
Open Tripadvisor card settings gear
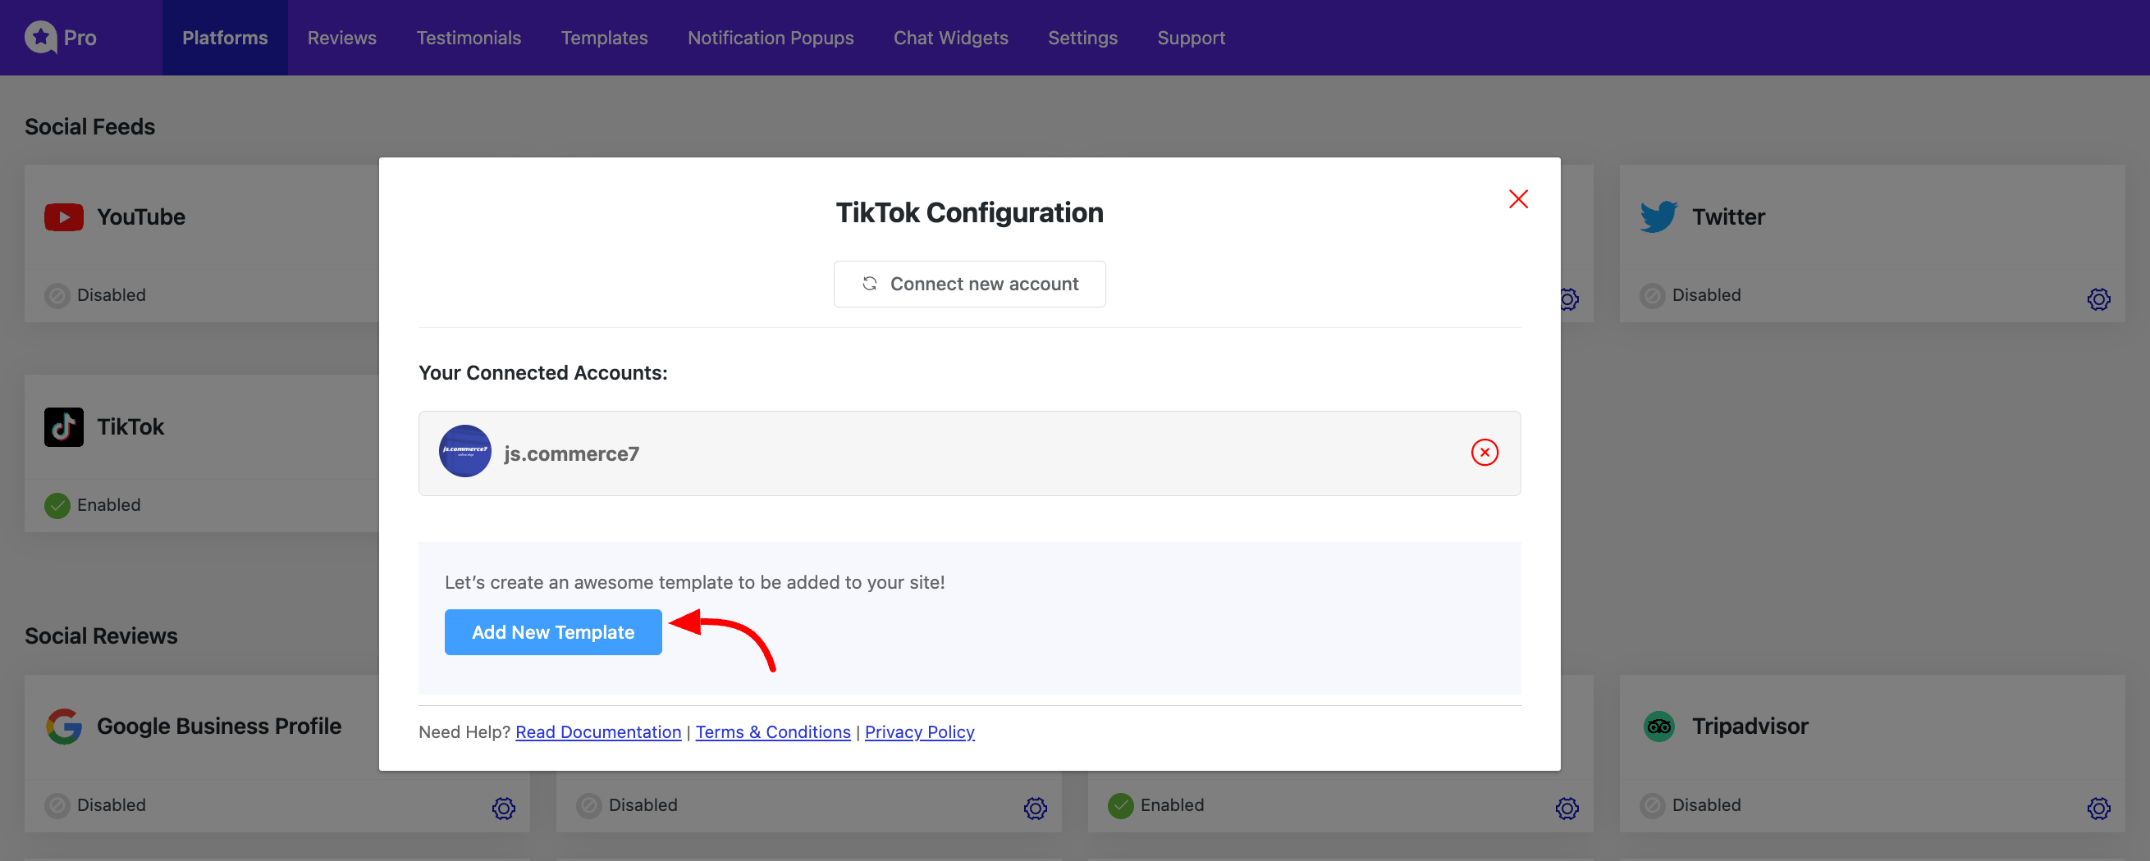click(2098, 808)
